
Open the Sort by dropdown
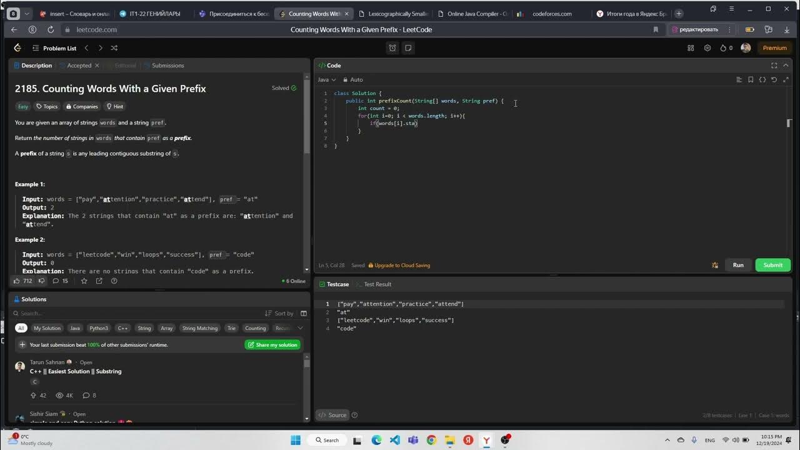(x=279, y=314)
